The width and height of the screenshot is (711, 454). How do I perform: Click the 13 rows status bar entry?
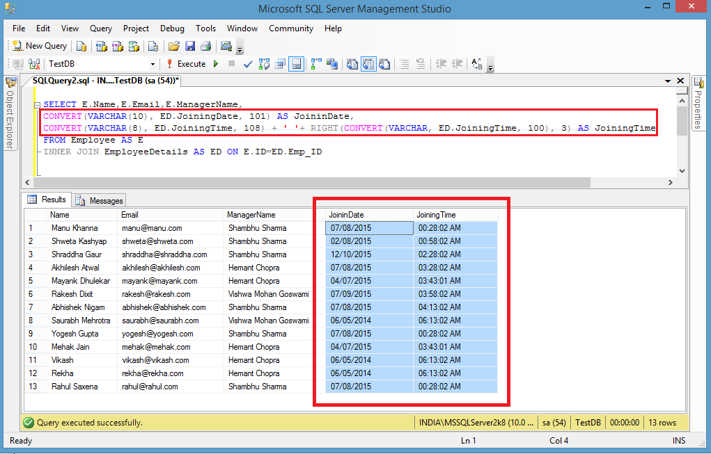click(662, 423)
